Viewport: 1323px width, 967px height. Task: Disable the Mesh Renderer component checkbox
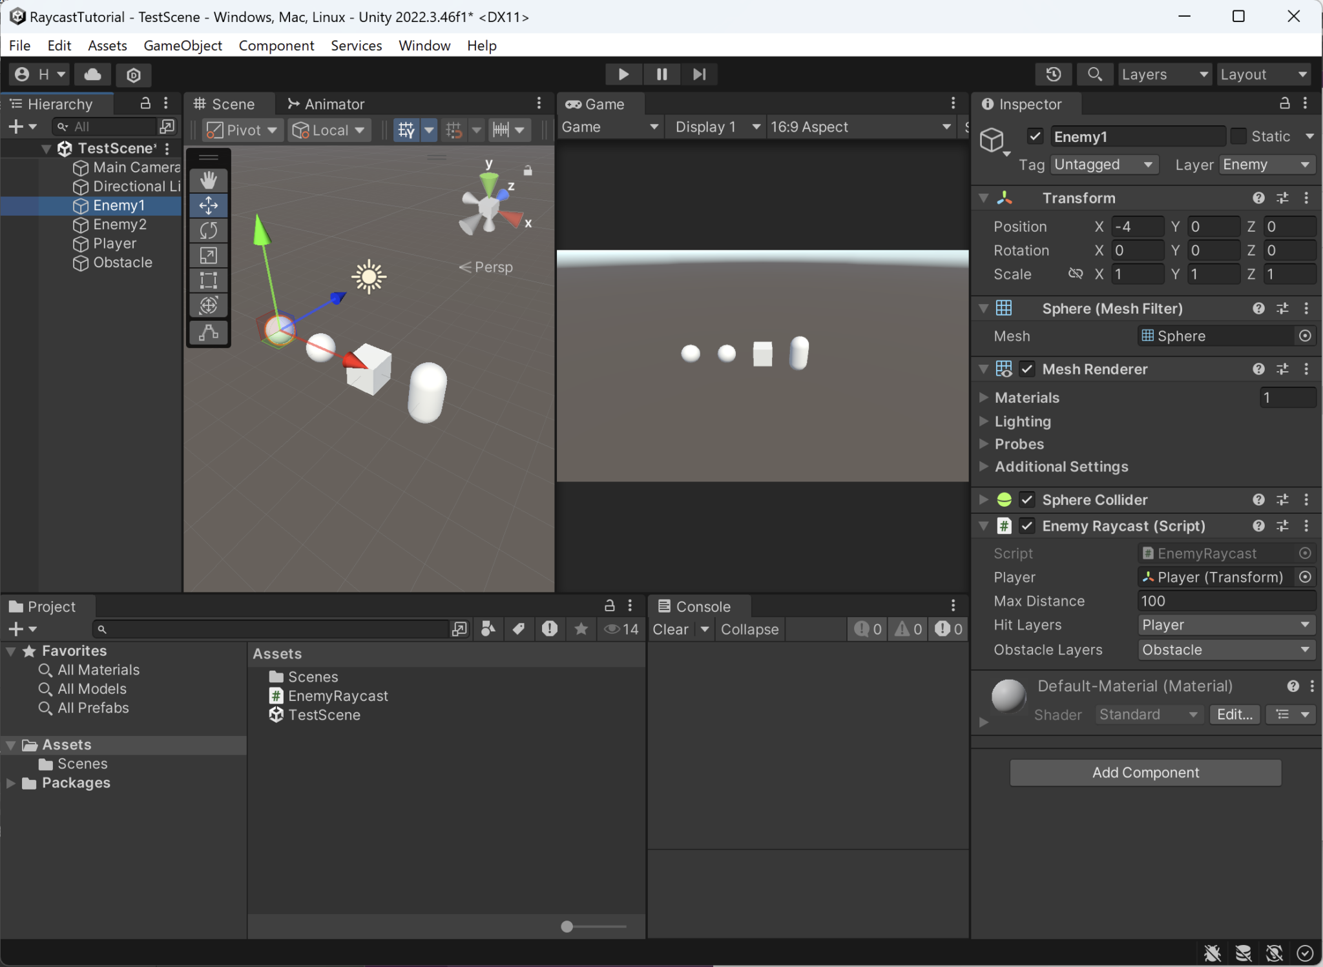(1026, 369)
